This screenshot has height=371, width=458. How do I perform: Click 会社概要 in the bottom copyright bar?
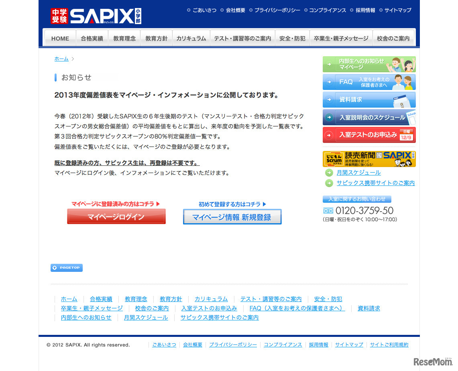[193, 345]
